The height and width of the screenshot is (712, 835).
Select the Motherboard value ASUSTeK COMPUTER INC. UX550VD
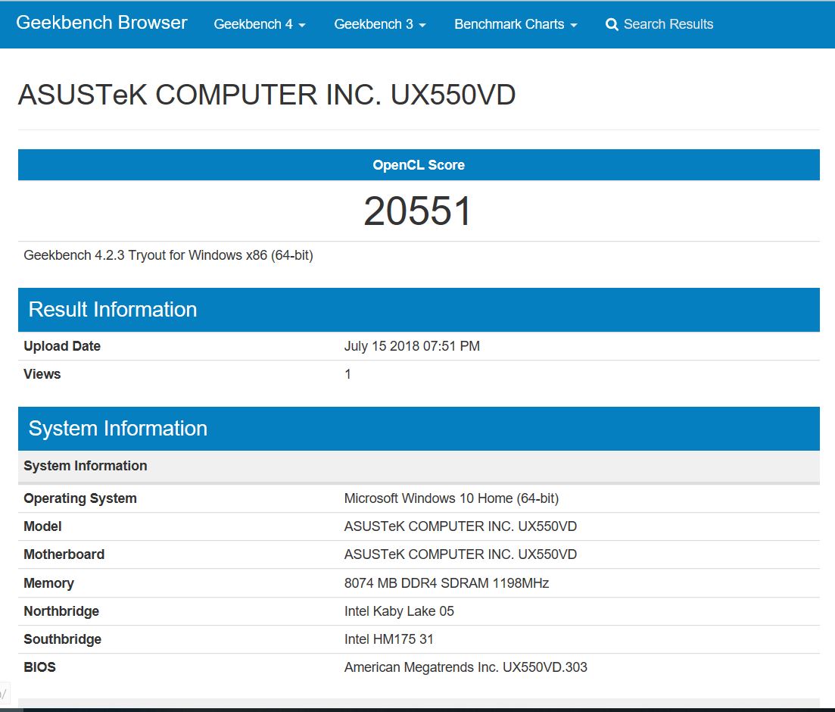pyautogui.click(x=460, y=554)
